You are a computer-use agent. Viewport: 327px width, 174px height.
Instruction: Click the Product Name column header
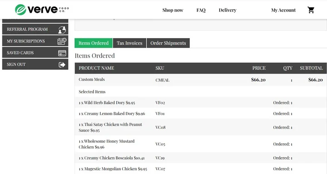96,68
